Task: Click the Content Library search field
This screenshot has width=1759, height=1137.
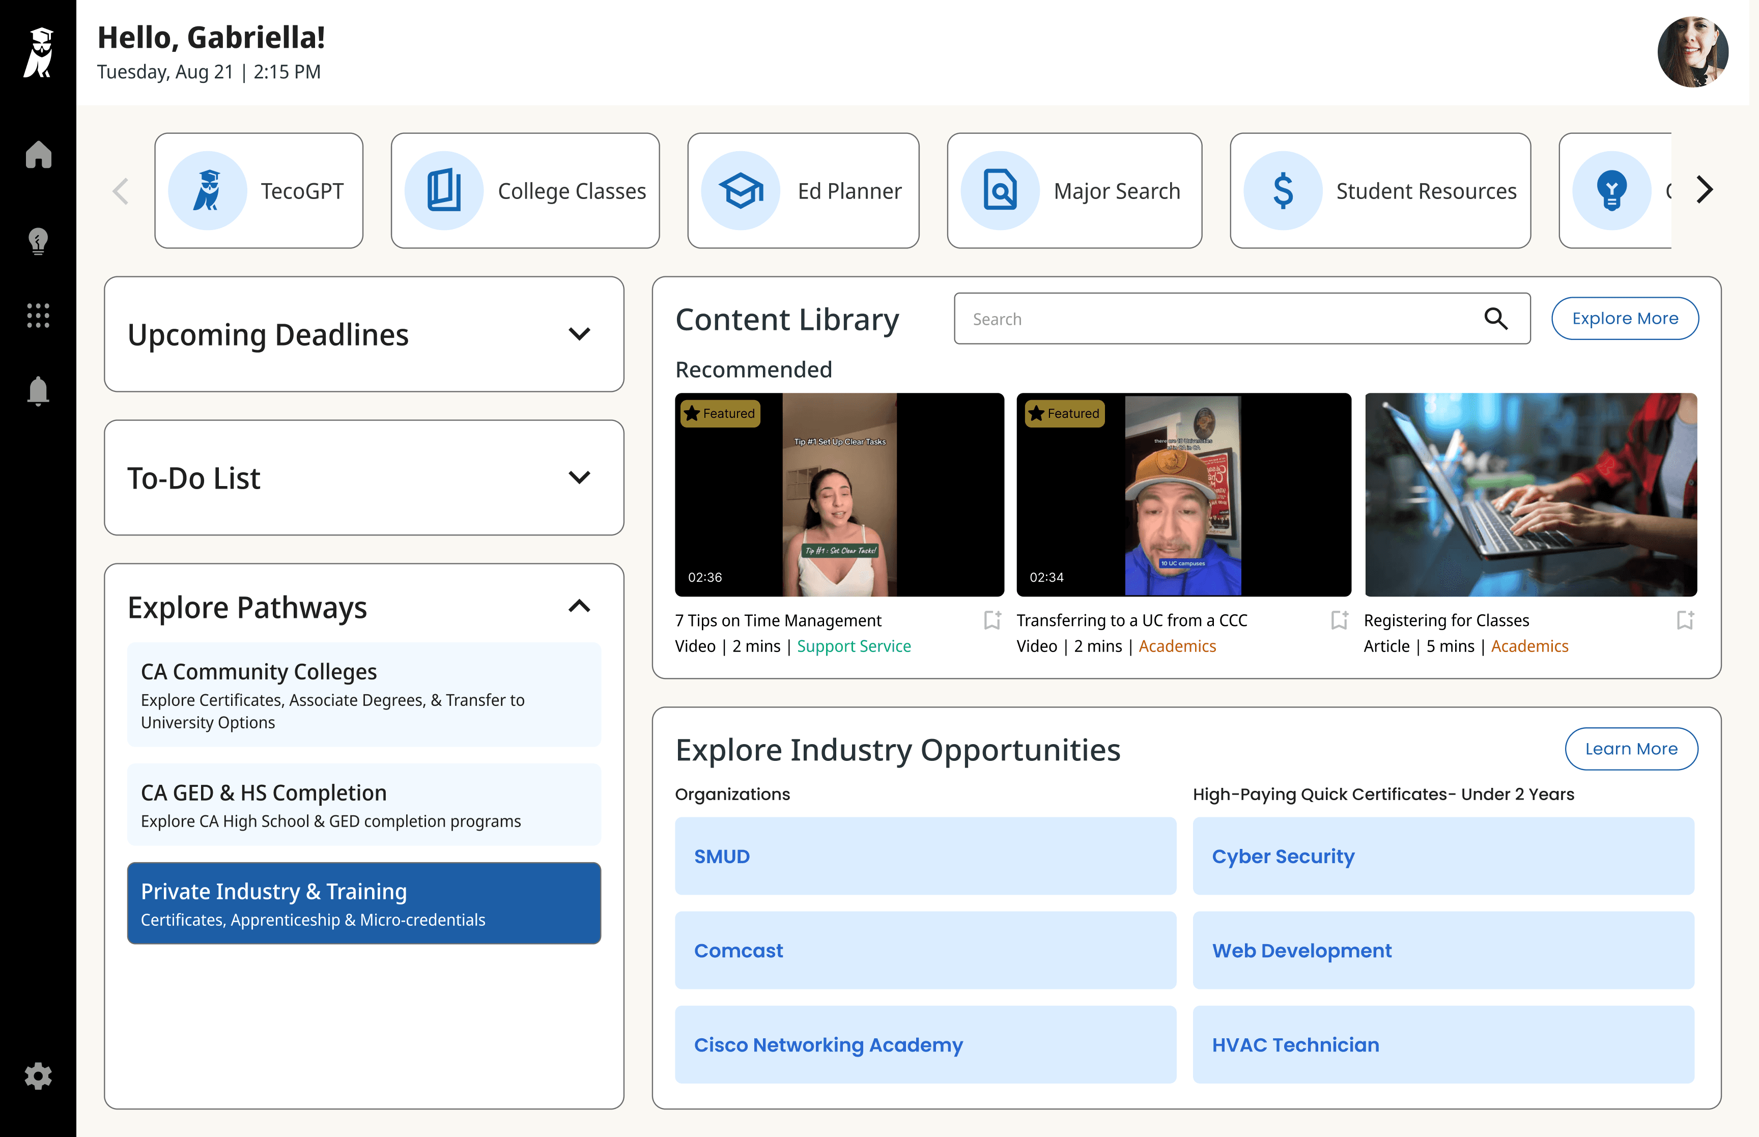Action: click(1241, 319)
